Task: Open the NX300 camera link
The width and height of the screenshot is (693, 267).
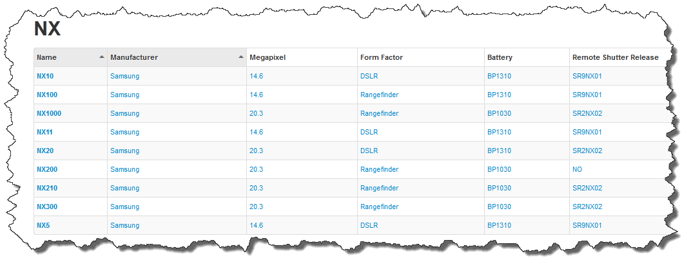Action: click(x=47, y=207)
